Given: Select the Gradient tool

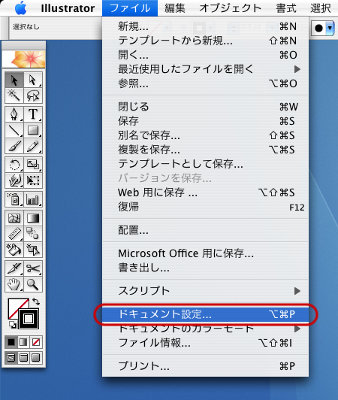Looking at the screenshot, I should 33,218.
